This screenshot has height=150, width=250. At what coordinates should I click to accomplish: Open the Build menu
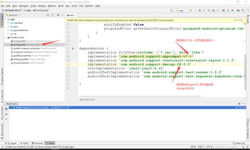click(61, 6)
